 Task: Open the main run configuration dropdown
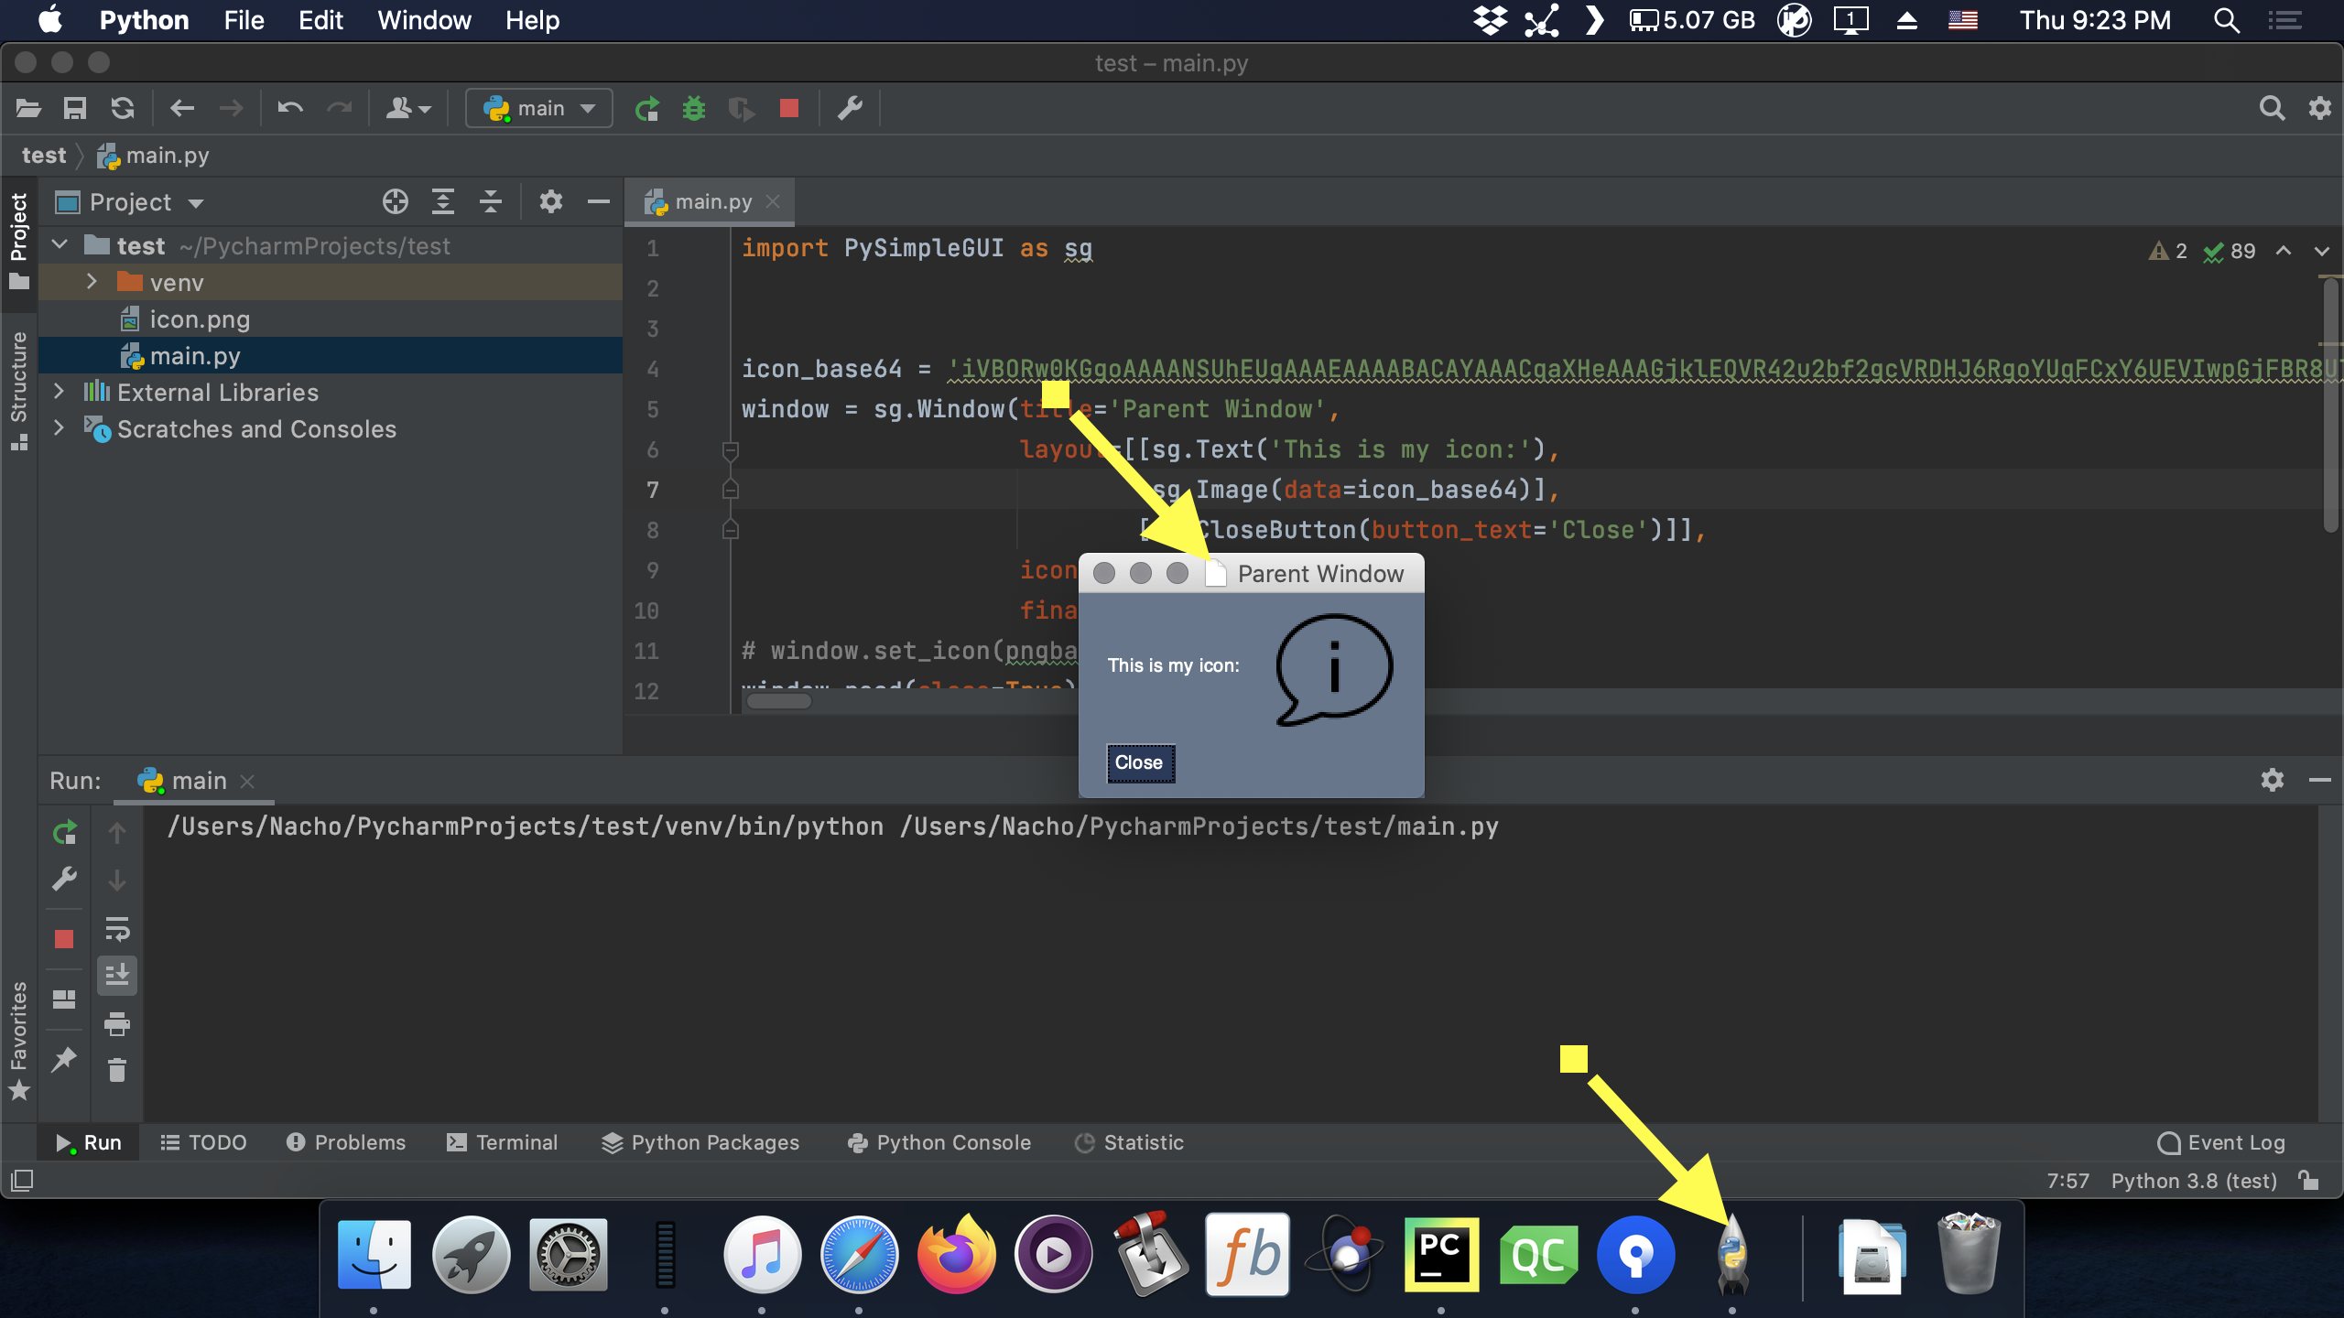pyautogui.click(x=539, y=108)
